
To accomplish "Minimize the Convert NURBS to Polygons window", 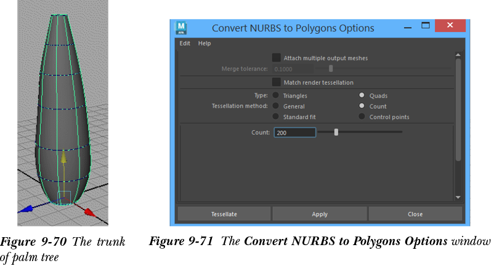I will tap(407, 27).
